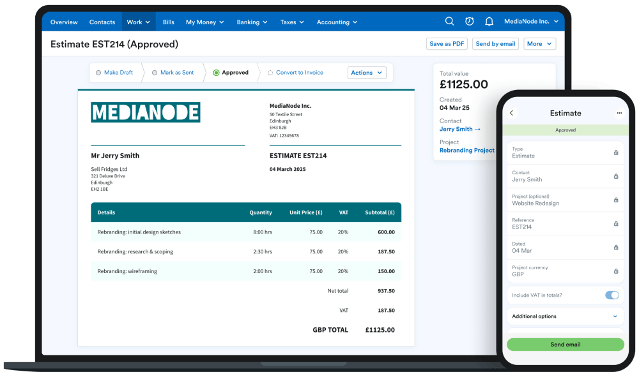Click the lock icon on phone Project currency row
Screen dimensions: 639x372
coord(616,271)
